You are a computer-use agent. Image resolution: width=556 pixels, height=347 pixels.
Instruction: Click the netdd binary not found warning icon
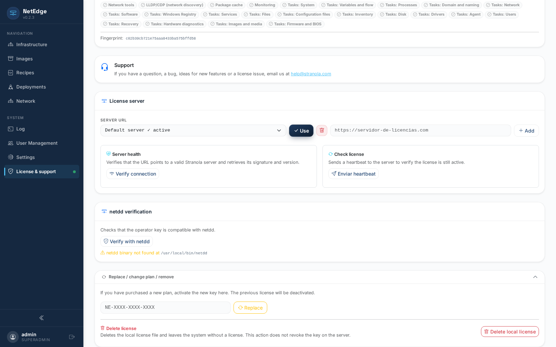click(103, 253)
